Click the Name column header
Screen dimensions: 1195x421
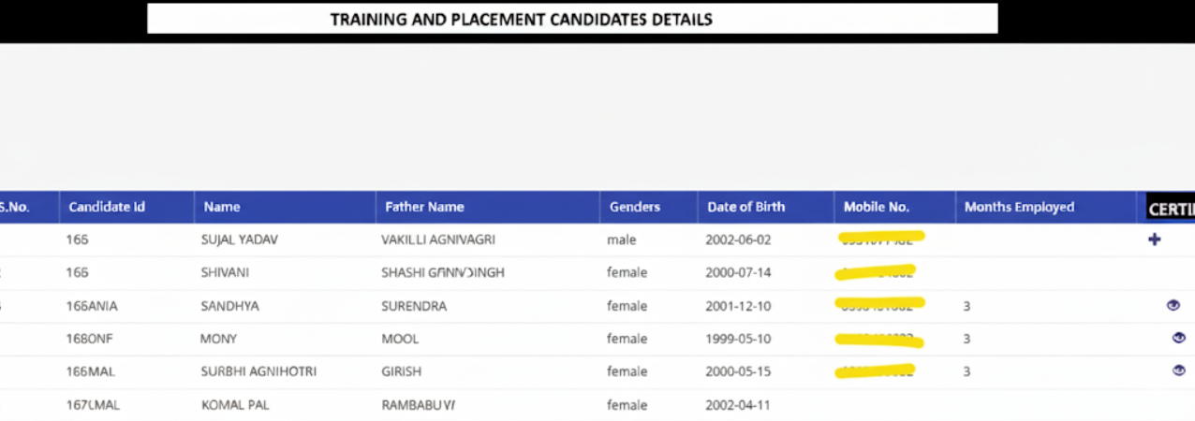(222, 207)
